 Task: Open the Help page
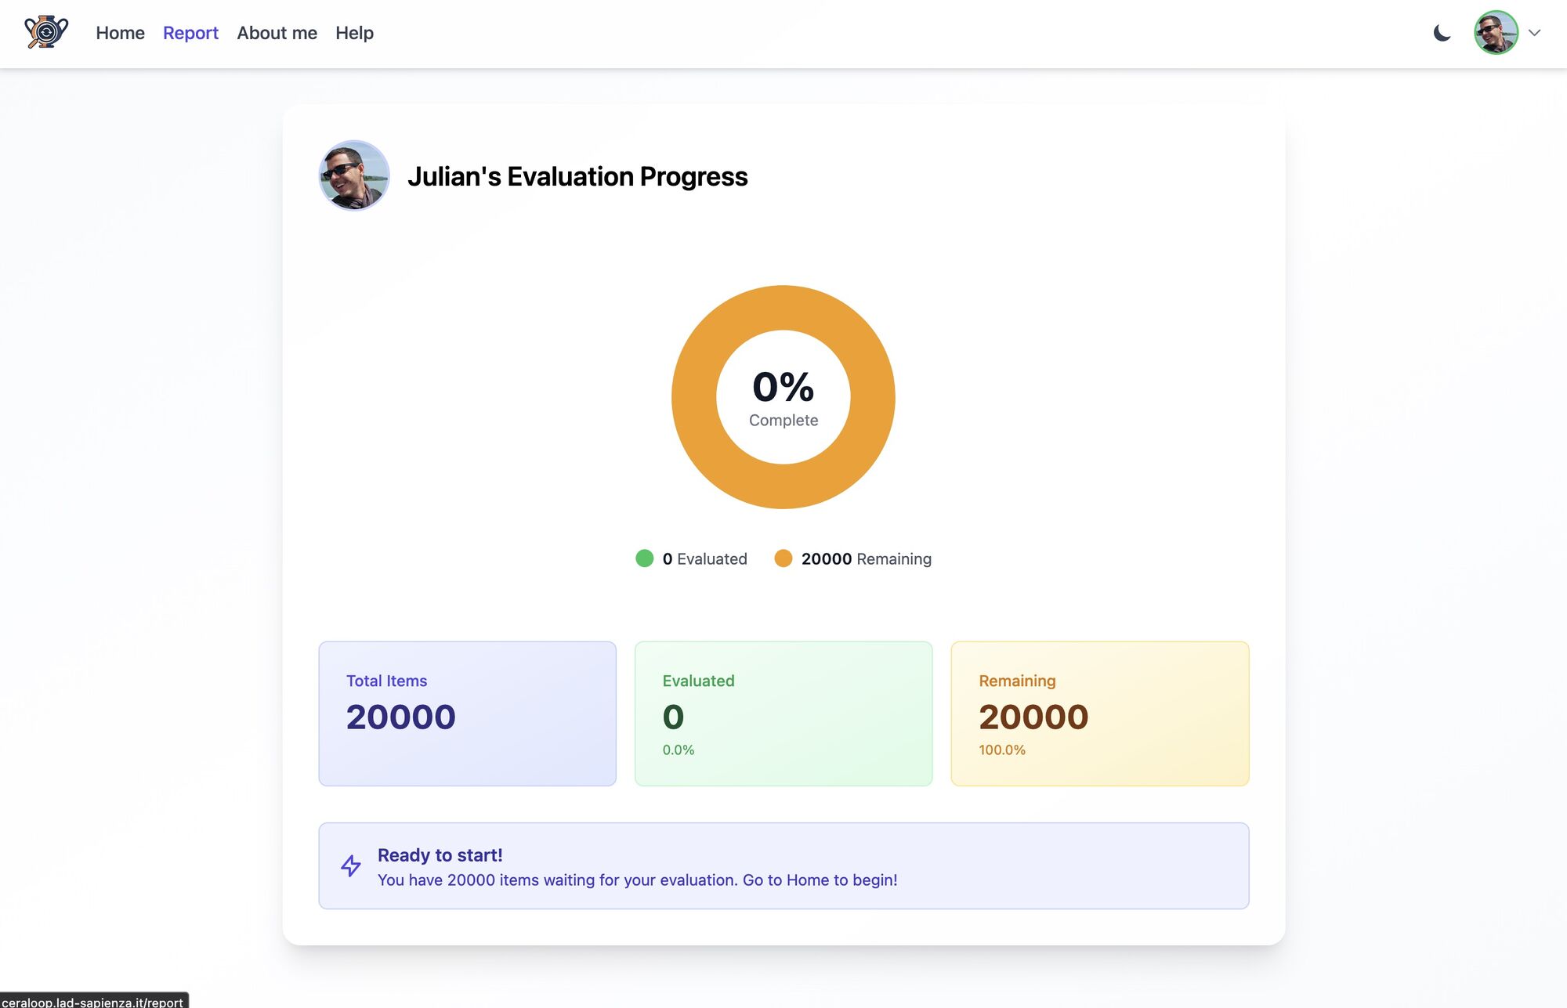click(354, 33)
